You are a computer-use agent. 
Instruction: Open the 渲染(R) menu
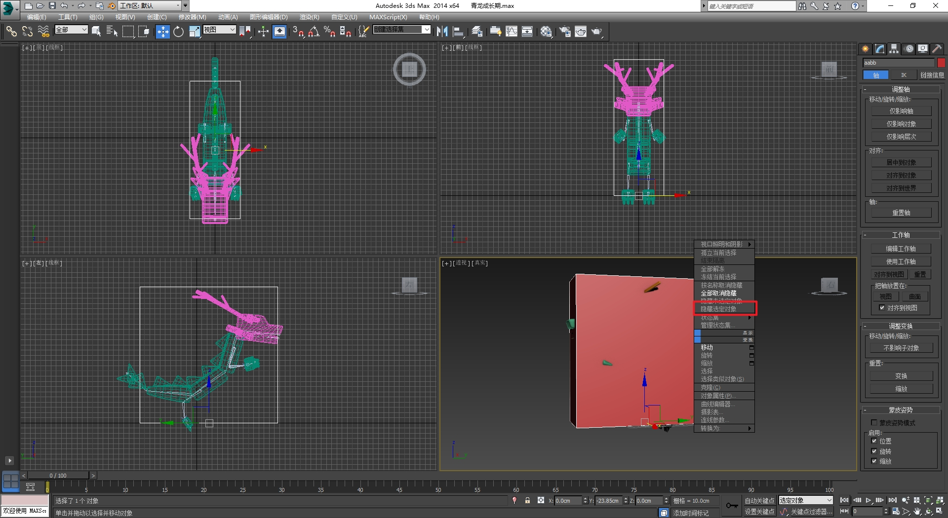coord(309,17)
